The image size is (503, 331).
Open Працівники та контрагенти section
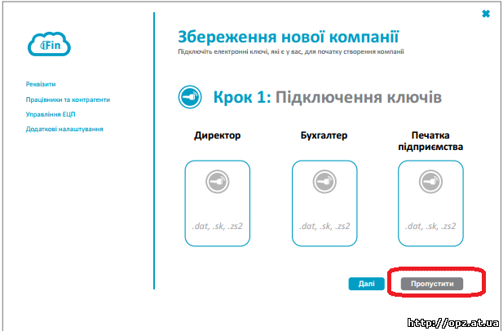68,99
